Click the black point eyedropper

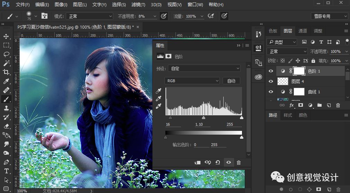[159, 91]
